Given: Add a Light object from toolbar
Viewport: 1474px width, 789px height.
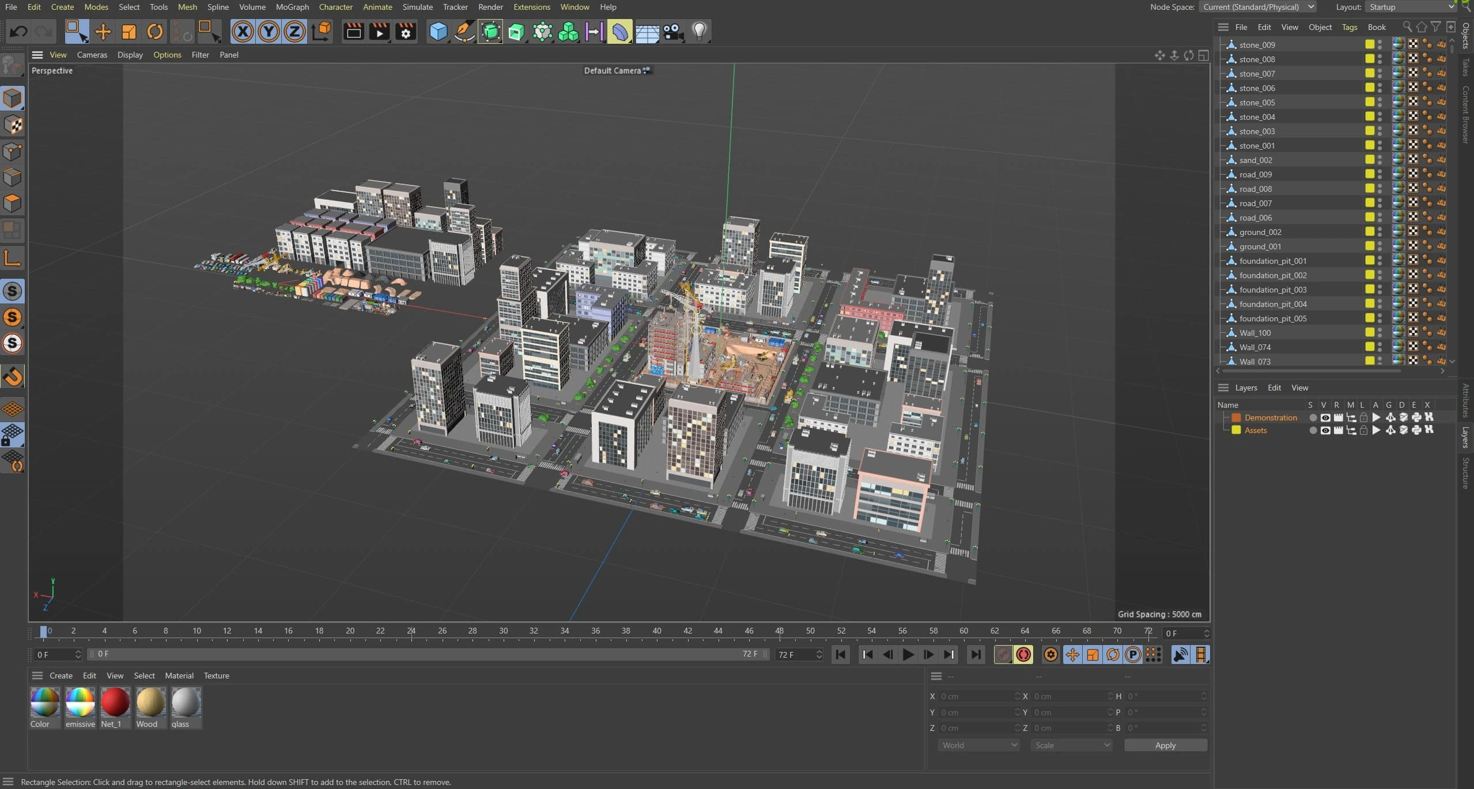Looking at the screenshot, I should click(698, 32).
